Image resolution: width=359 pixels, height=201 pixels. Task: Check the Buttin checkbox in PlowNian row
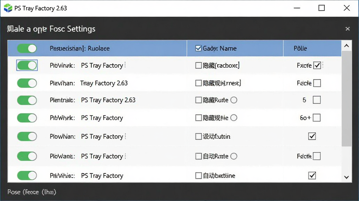tap(198, 136)
